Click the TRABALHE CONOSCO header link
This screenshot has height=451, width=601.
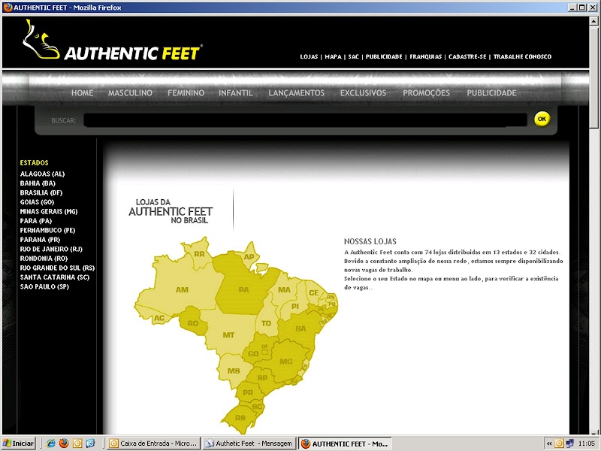522,57
